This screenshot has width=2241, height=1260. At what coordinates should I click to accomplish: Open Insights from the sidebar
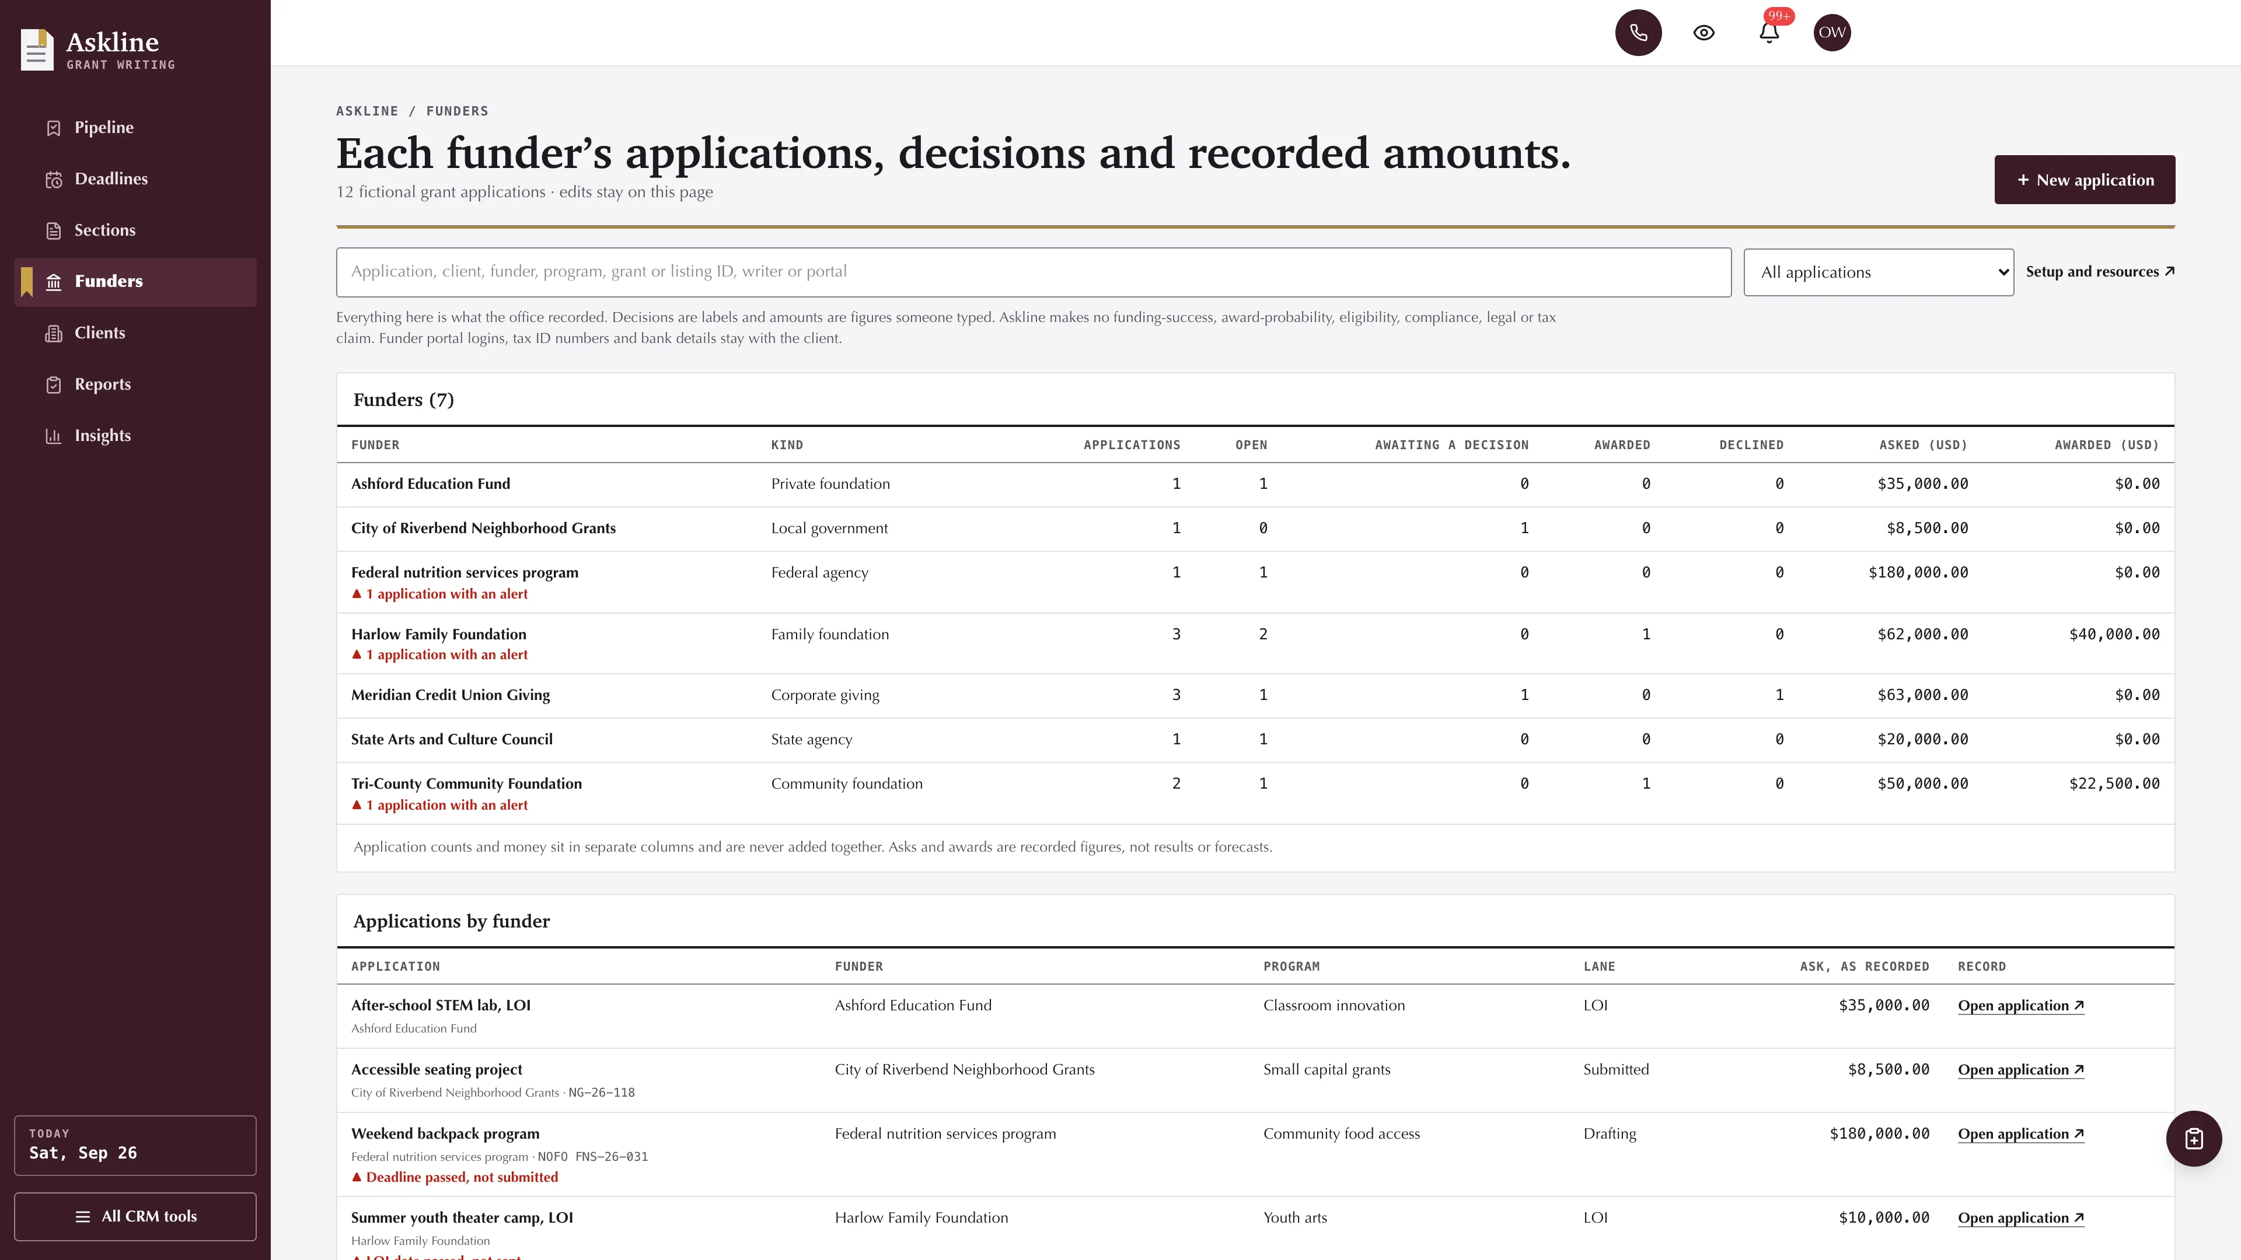pyautogui.click(x=135, y=436)
